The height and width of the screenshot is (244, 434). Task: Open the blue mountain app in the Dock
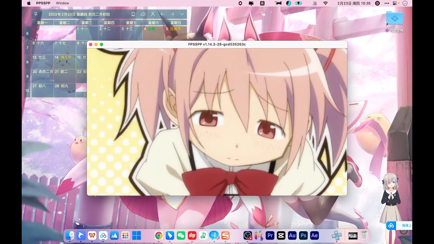tap(114, 236)
